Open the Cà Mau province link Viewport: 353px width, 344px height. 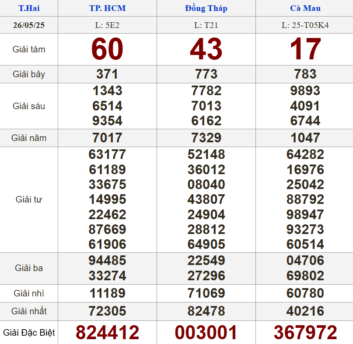[305, 8]
